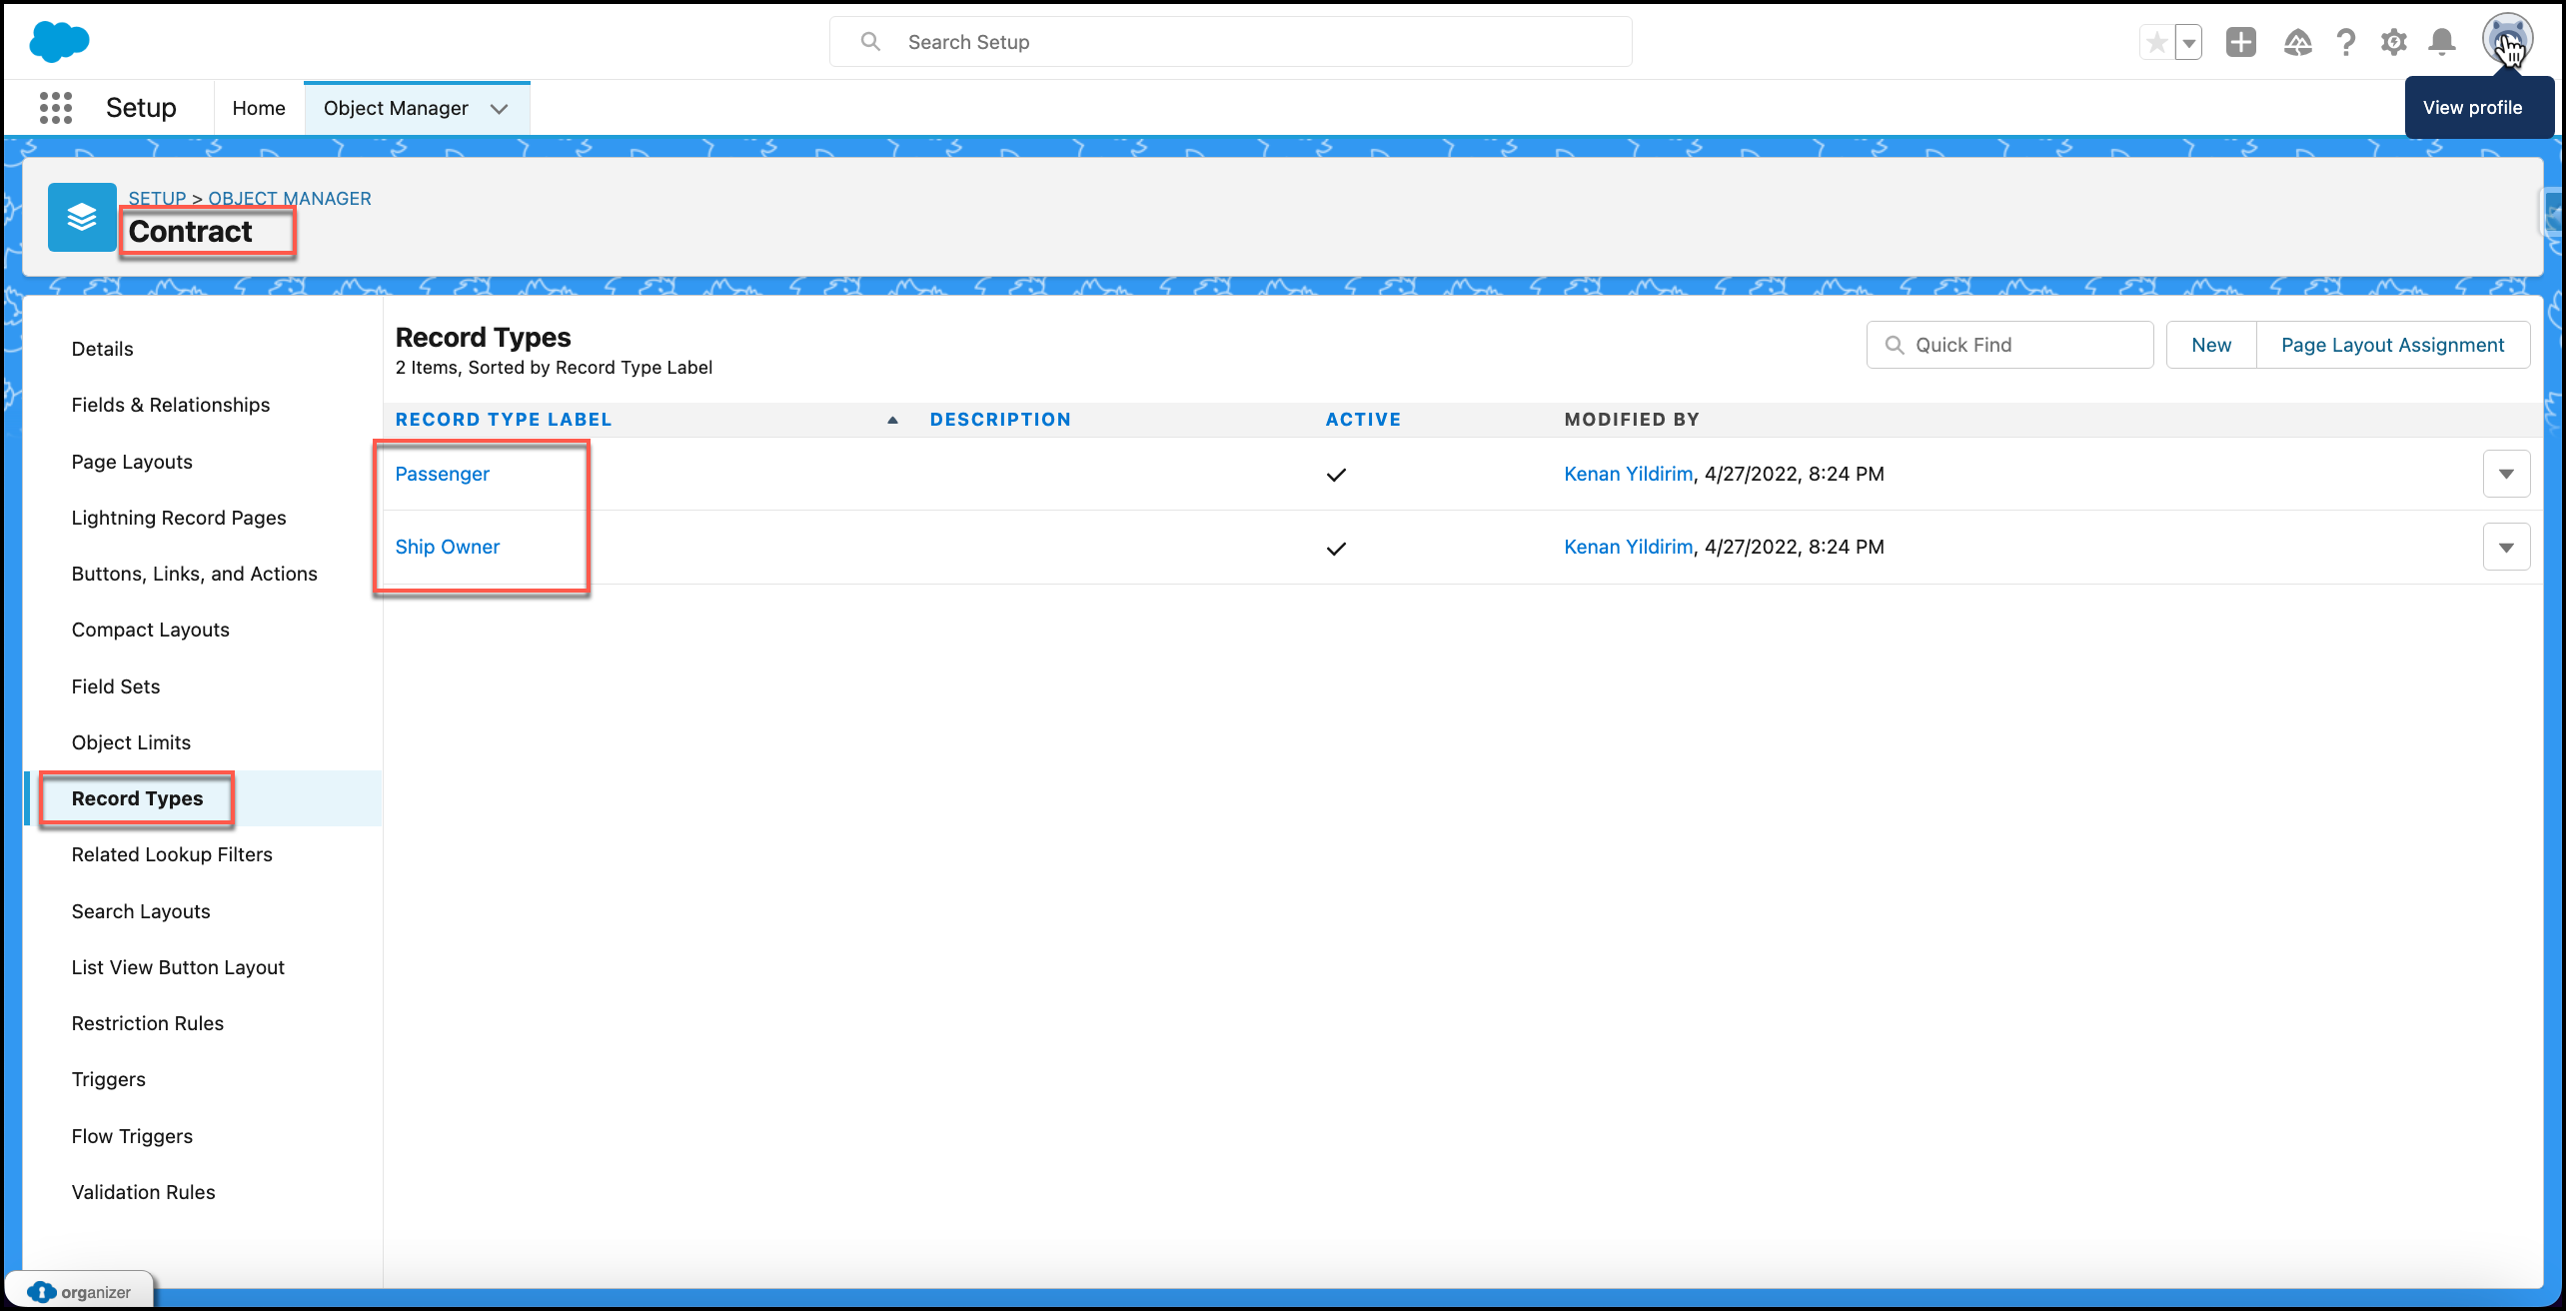
Task: Open Buttons, Links, and Actions
Action: click(194, 574)
